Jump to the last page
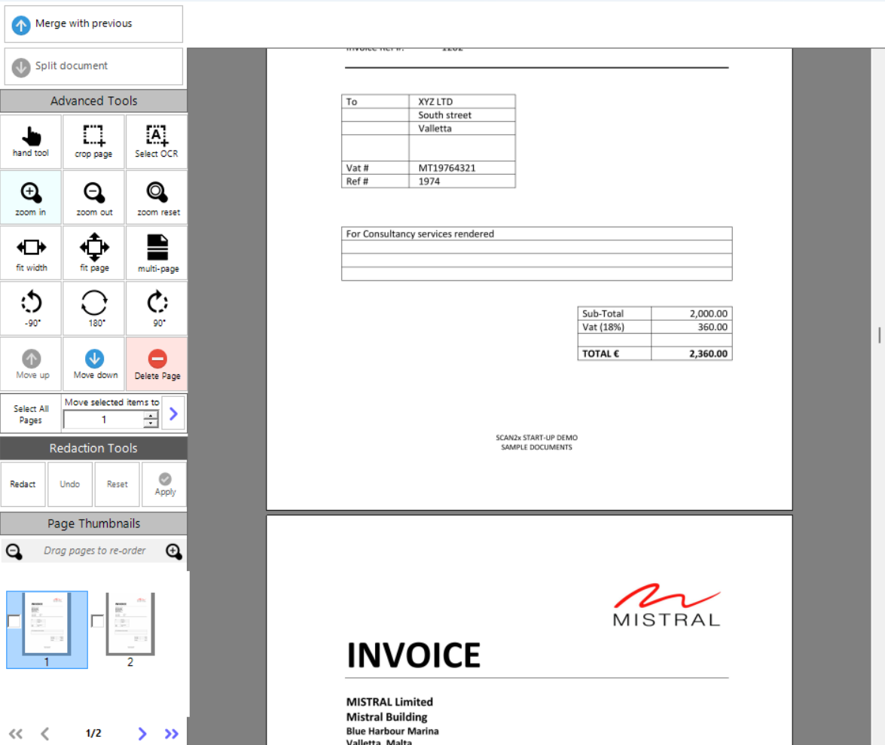This screenshot has width=885, height=745. (x=172, y=734)
